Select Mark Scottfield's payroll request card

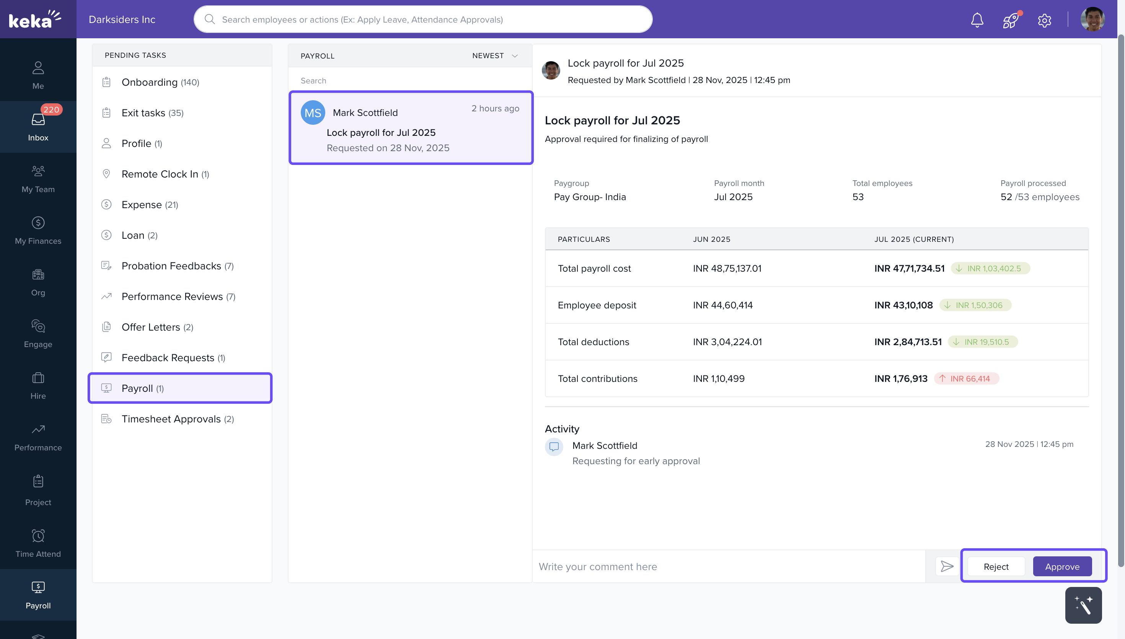pyautogui.click(x=411, y=128)
